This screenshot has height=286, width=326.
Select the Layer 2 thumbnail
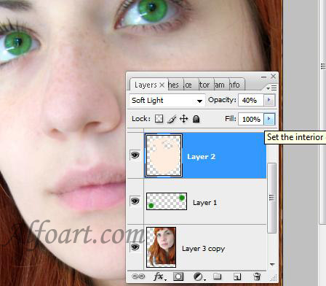pyautogui.click(x=164, y=155)
